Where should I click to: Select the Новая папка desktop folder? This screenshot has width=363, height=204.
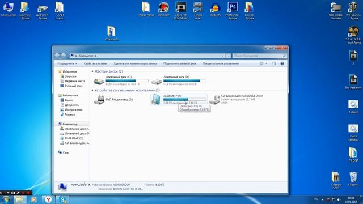point(146,9)
